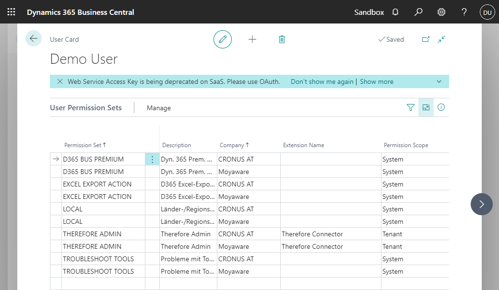Viewport: 499px width, 290px height.
Task: Click the Don't show me again link
Action: coord(322,81)
